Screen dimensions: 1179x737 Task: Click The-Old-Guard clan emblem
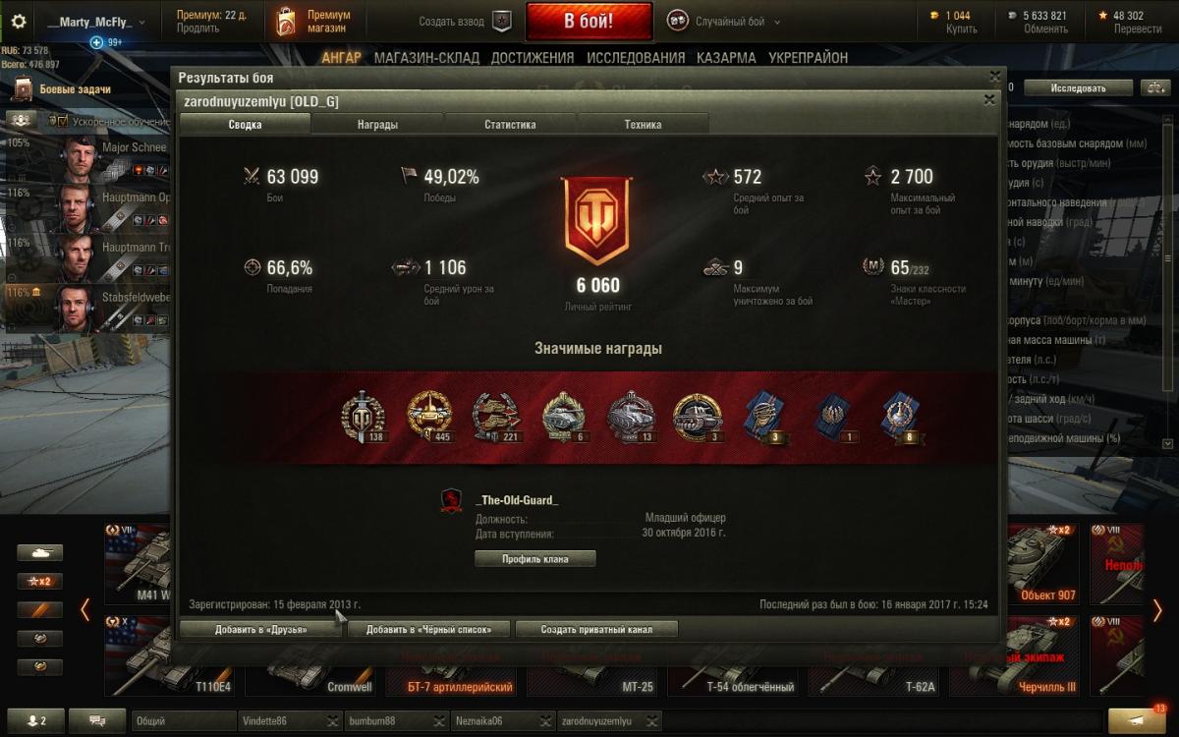tap(451, 501)
